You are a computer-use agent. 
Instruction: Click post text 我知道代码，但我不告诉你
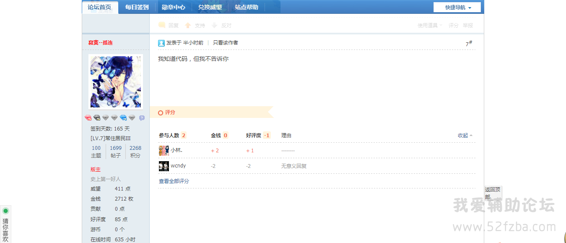193,59
